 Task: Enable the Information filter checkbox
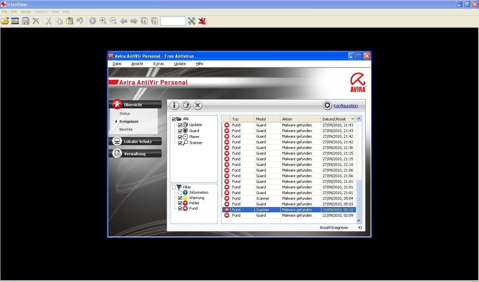click(180, 193)
